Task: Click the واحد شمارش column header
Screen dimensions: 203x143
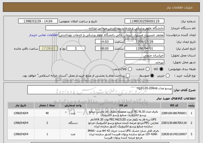Action: coord(73,105)
